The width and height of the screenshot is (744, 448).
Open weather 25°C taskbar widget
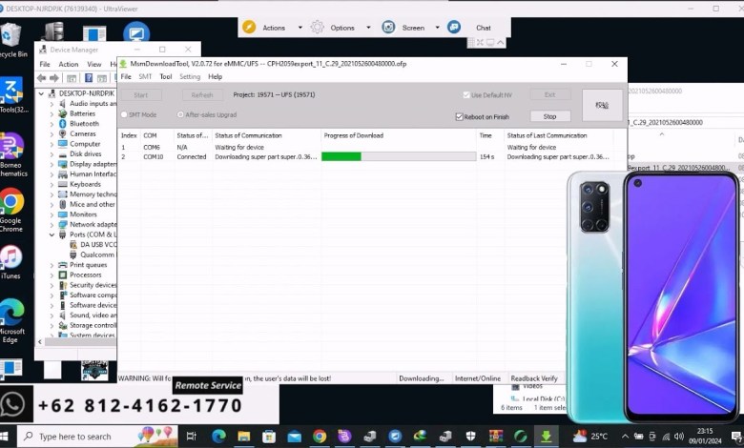click(x=590, y=437)
